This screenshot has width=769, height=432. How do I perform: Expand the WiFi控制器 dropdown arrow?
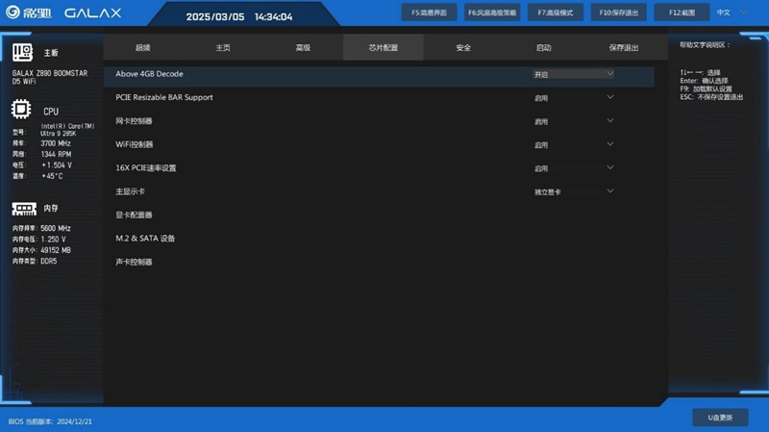point(609,144)
